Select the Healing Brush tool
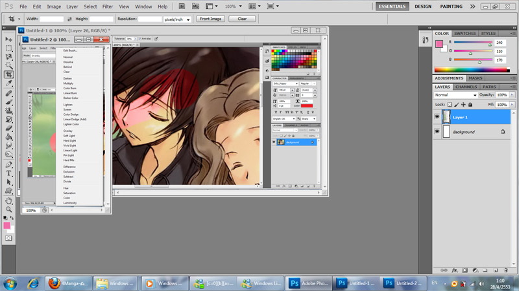 (8, 93)
